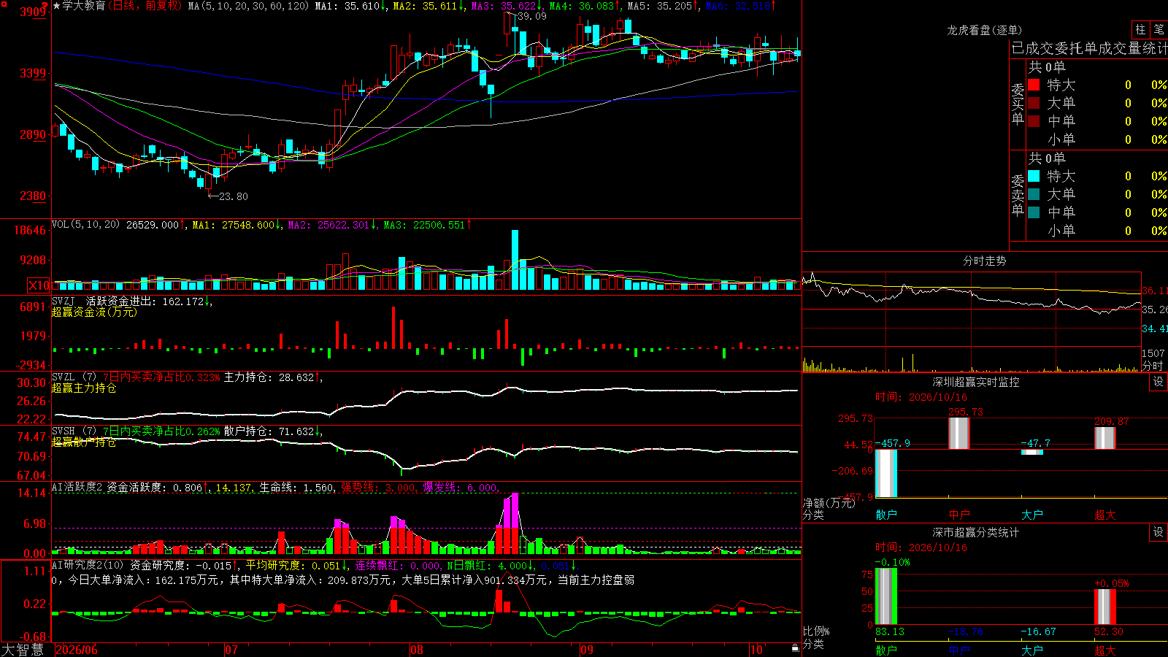Select the dark red 大单 buy-order swatch
This screenshot has width=1168, height=657.
tap(1034, 103)
